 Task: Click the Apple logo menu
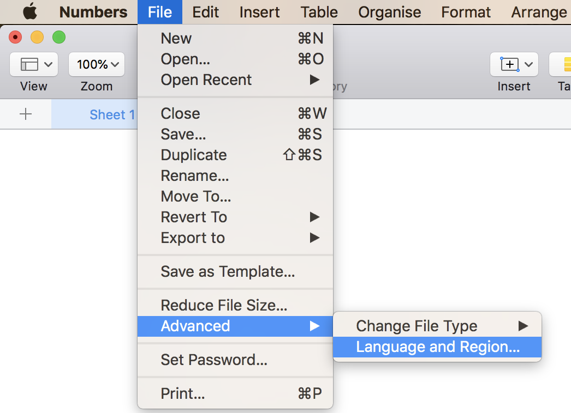(30, 11)
